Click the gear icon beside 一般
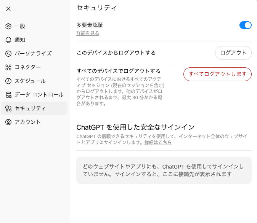Viewport: 257px width, 223px height. pyautogui.click(x=8, y=26)
